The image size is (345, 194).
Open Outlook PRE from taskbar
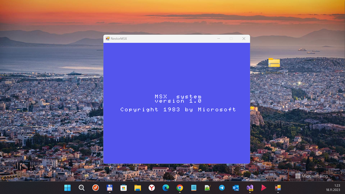[236, 188]
